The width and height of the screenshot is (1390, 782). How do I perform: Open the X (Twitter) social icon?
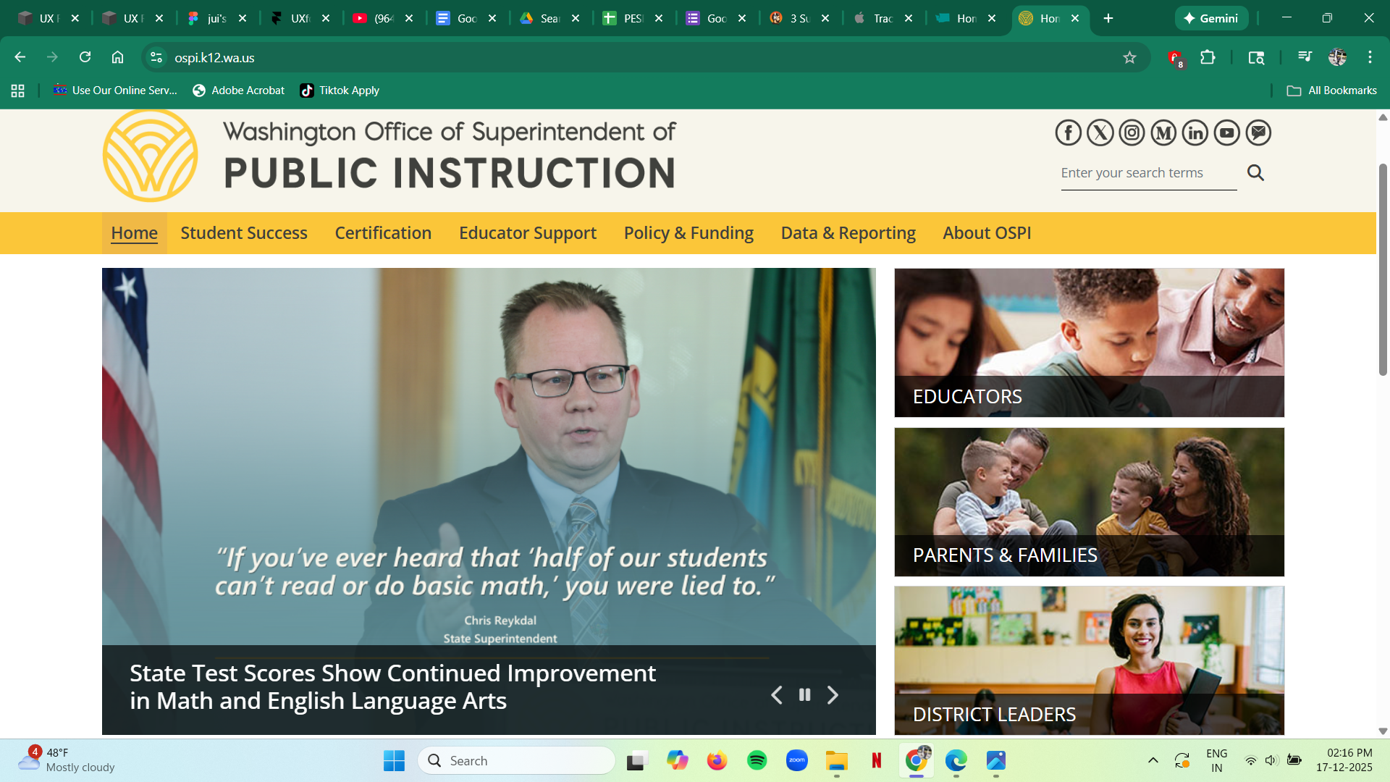tap(1100, 133)
